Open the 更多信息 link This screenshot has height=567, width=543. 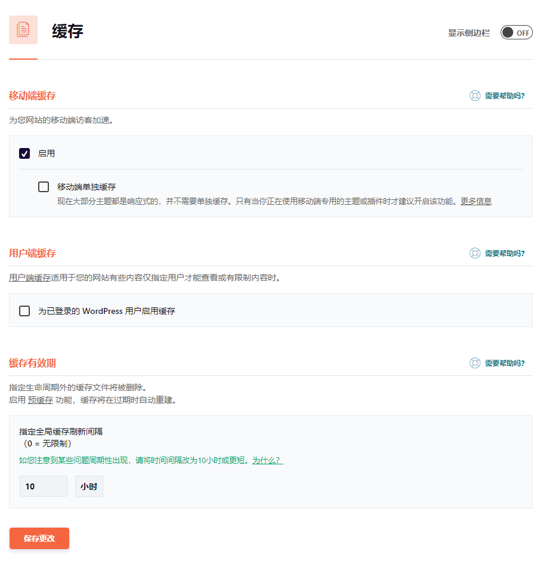click(476, 201)
